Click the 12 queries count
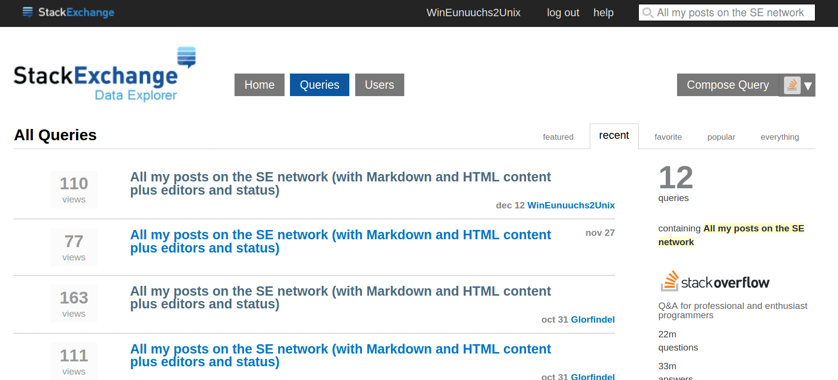The width and height of the screenshot is (838, 380). pos(676,183)
